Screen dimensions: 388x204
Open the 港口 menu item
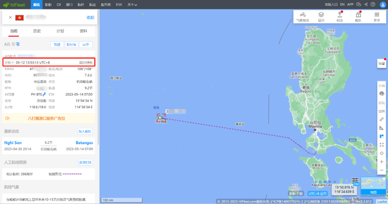click(x=69, y=5)
